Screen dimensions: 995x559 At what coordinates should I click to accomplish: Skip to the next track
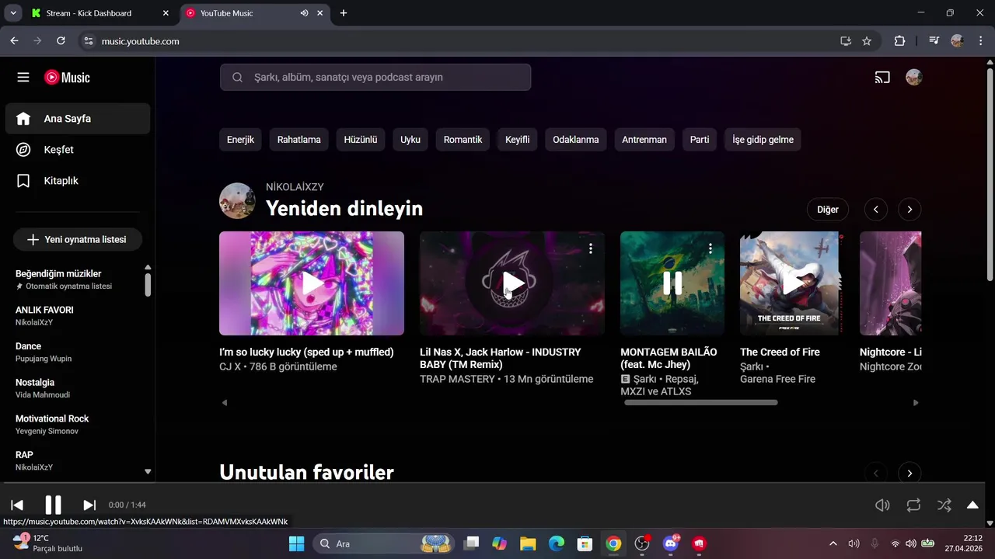point(89,505)
